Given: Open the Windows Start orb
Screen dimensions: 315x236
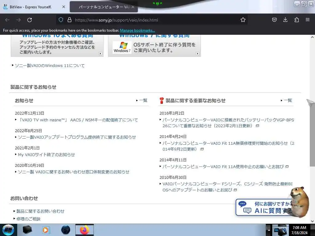Looking at the screenshot, I should [8, 230].
